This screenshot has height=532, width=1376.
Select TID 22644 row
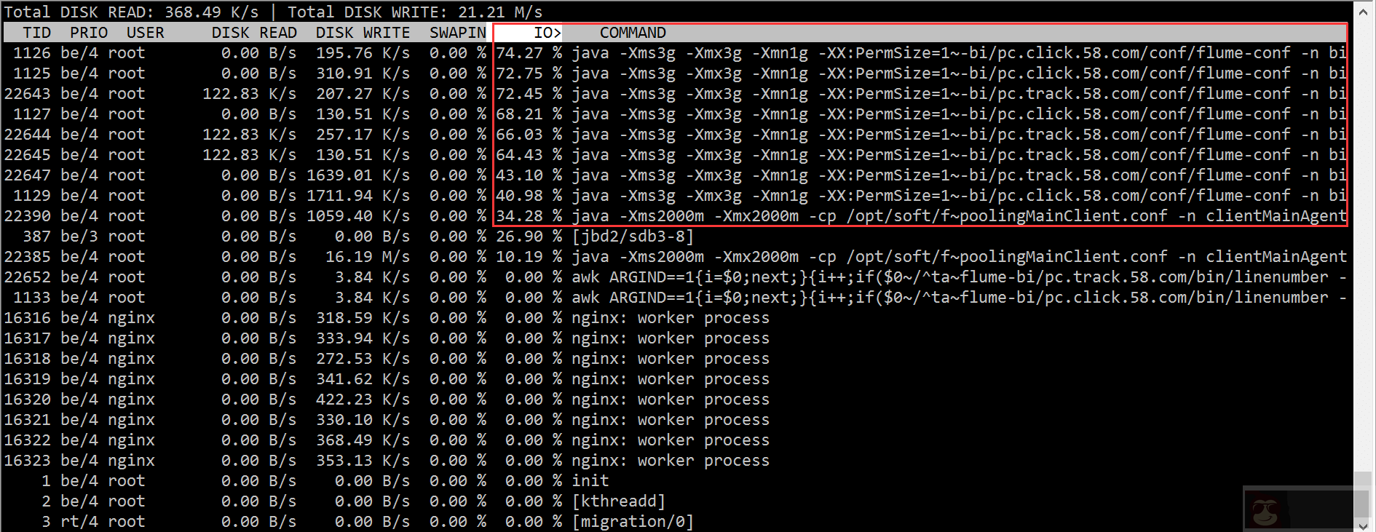(675, 135)
